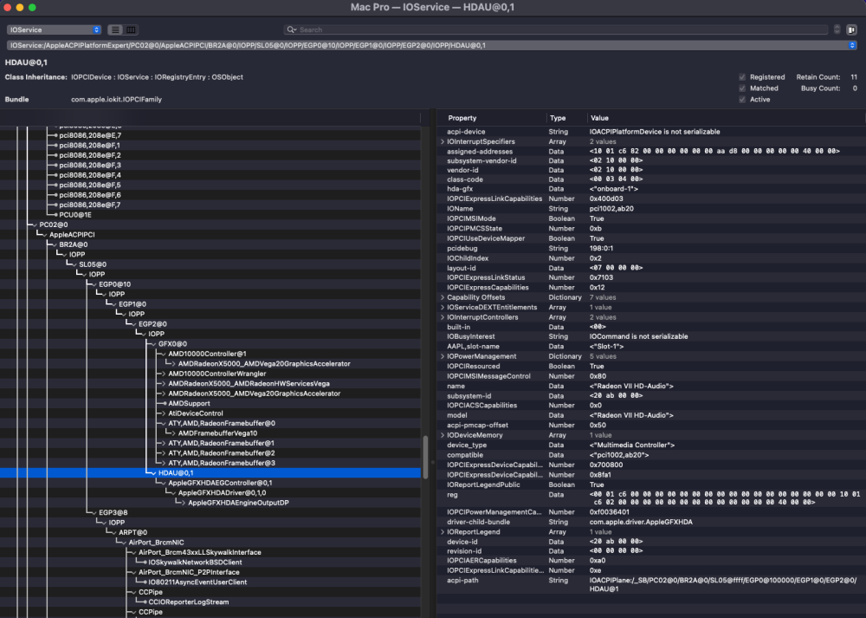Click in the Search field
866x618 pixels.
point(558,29)
